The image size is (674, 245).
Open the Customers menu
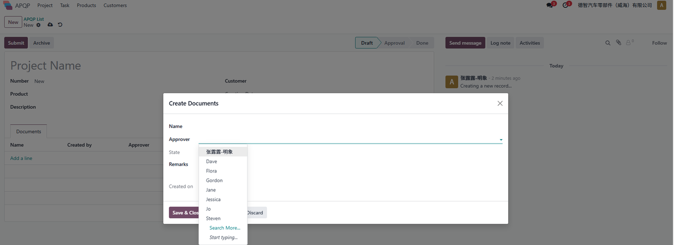pyautogui.click(x=115, y=5)
